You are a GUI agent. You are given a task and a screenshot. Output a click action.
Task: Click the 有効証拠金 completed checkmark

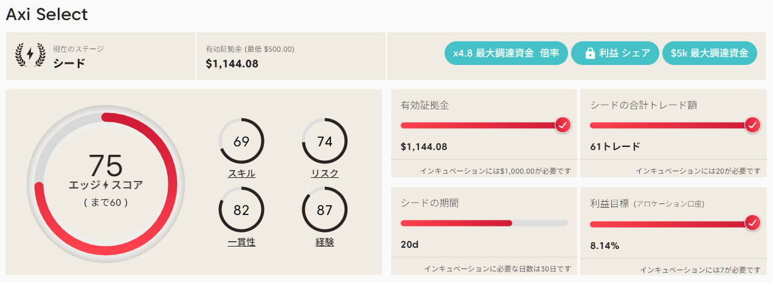(563, 125)
